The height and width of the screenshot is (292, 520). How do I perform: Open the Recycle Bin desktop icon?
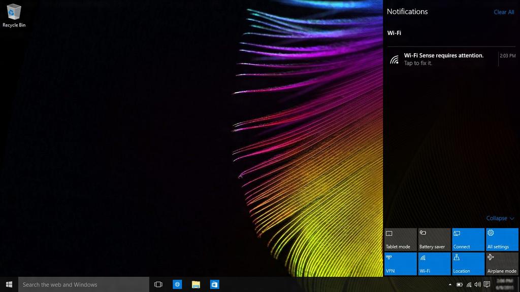(x=14, y=16)
